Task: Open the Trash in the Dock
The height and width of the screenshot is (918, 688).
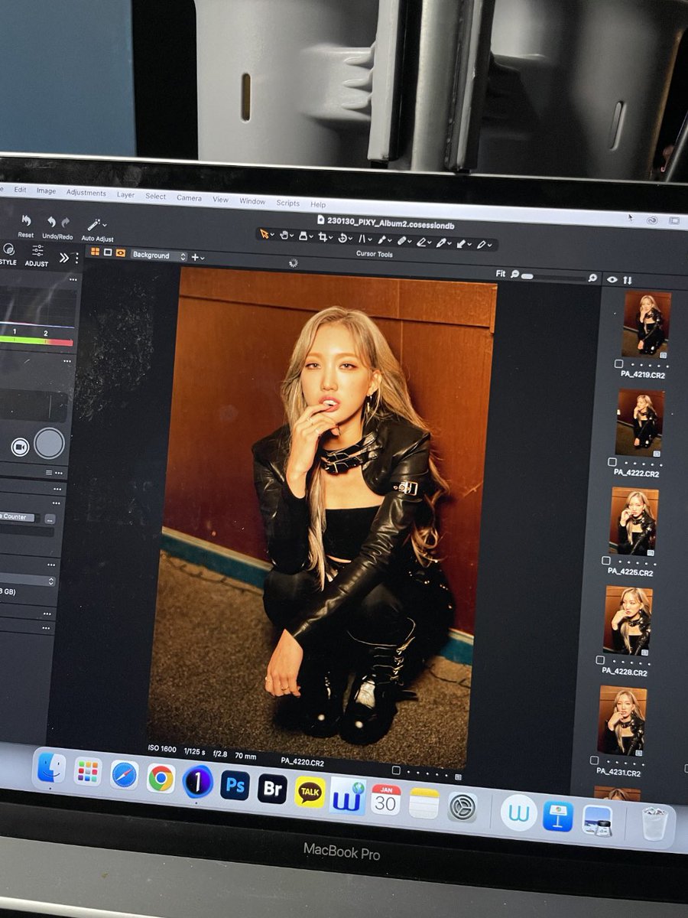Action: pos(654,823)
